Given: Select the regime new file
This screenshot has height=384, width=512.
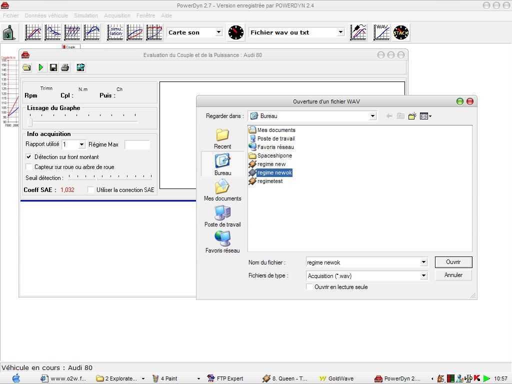Looking at the screenshot, I should coord(267,164).
